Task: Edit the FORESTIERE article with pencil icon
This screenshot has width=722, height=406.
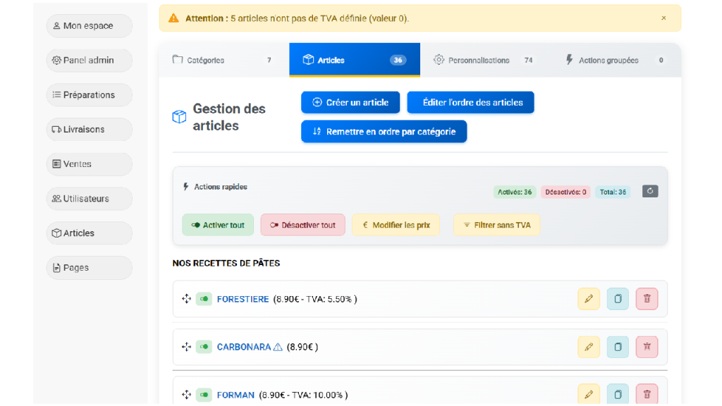Action: coord(588,299)
